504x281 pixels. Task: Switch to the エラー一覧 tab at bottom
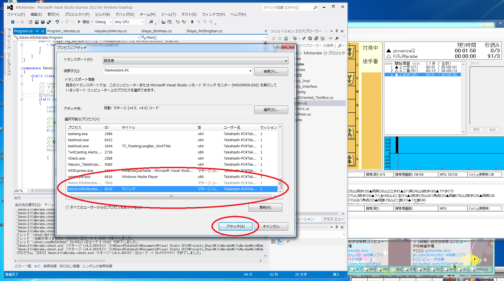click(23, 266)
